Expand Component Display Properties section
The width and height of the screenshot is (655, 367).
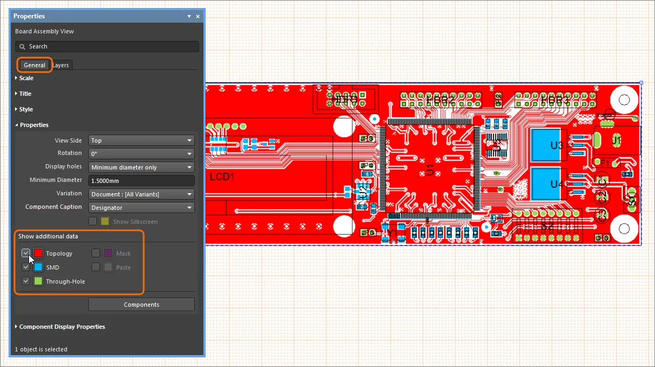(60, 327)
